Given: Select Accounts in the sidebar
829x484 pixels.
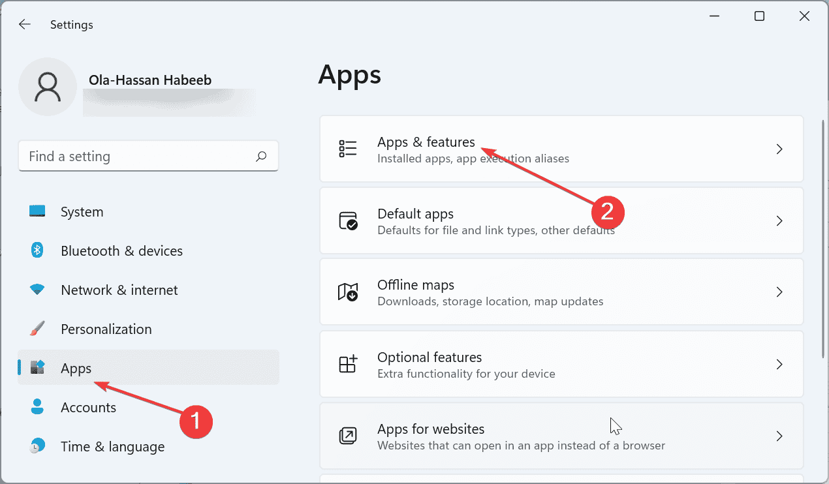Looking at the screenshot, I should pyautogui.click(x=89, y=407).
